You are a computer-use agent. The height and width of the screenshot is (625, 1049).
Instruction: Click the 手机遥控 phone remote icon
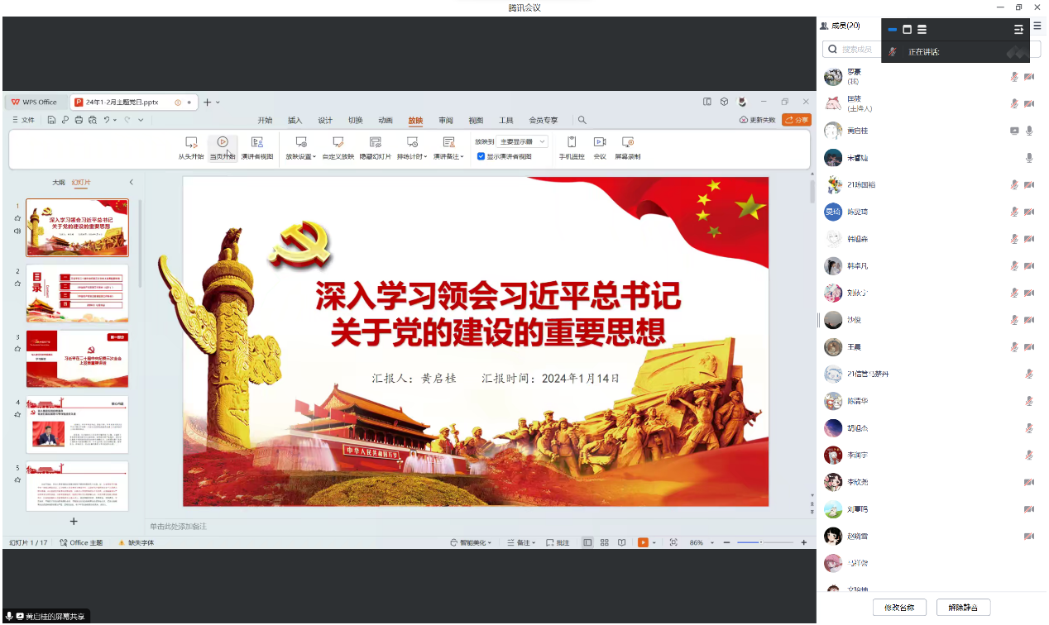click(x=572, y=143)
